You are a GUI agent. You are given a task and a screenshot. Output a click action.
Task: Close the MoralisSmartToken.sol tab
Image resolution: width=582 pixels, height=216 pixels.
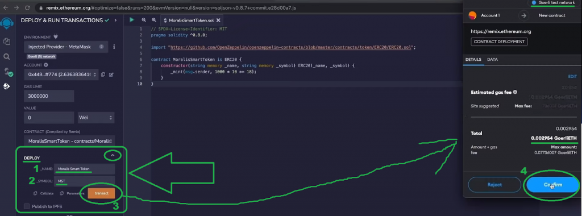218,20
